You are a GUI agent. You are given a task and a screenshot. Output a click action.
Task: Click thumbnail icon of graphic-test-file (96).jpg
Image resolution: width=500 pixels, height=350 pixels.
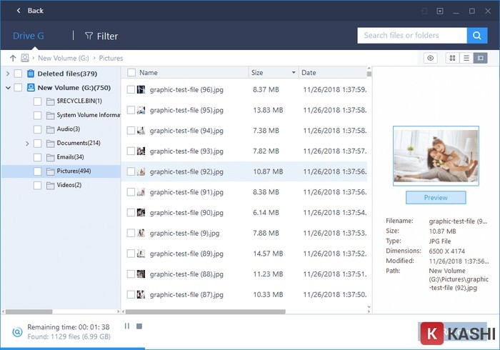[141, 89]
